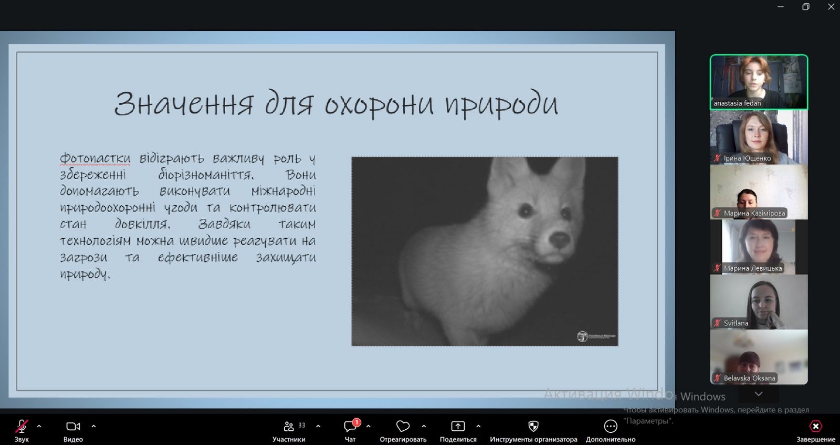Open the Чат panel with unread message
The height and width of the screenshot is (445, 840).
(350, 427)
